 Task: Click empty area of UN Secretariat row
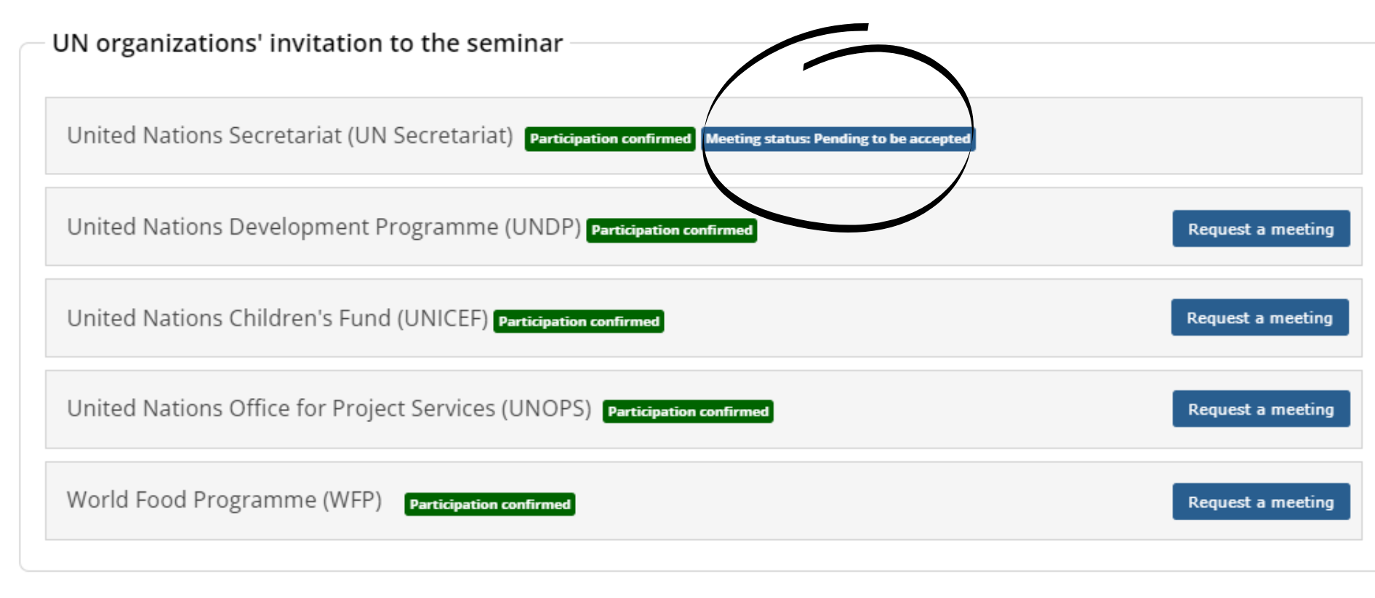[1163, 136]
